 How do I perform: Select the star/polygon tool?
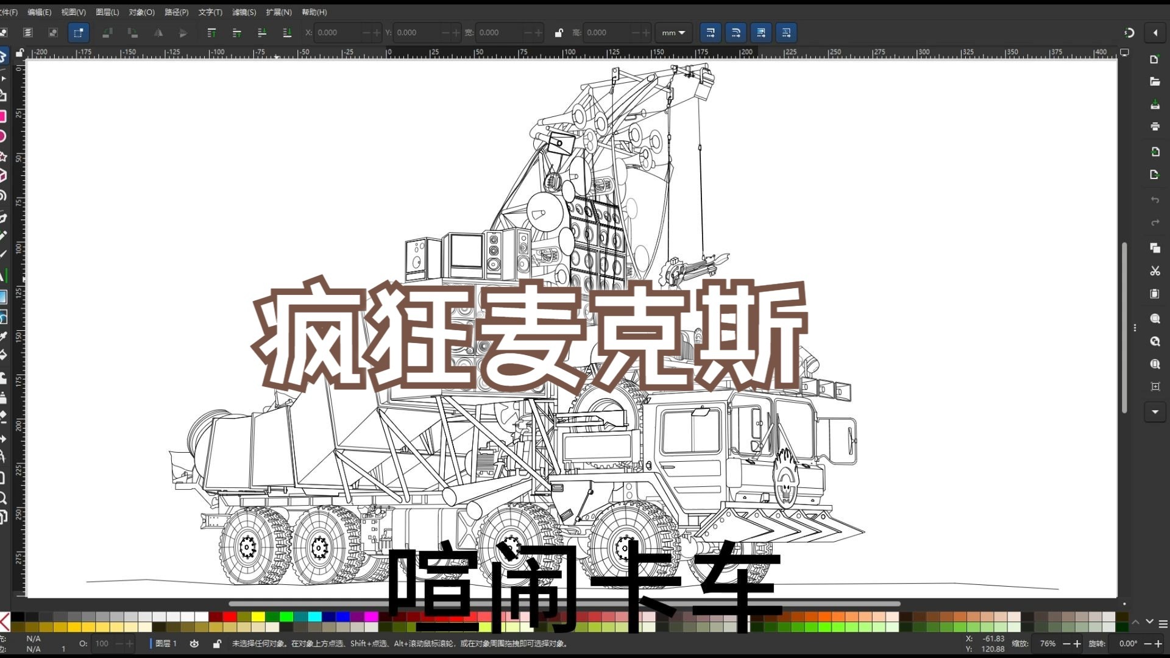click(x=3, y=156)
